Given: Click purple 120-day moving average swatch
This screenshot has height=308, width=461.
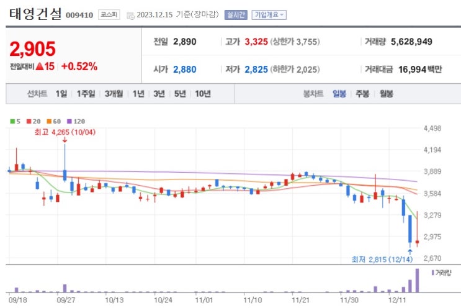Looking at the screenshot, I should click(x=69, y=121).
